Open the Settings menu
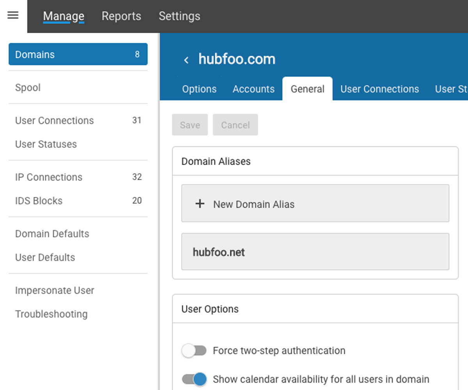This screenshot has width=468, height=390. click(179, 16)
